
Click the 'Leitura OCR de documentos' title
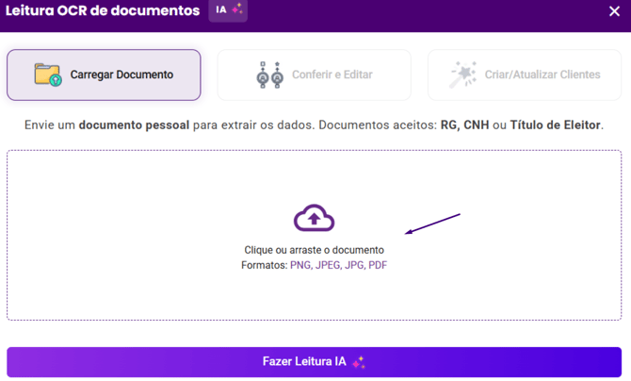click(x=103, y=11)
